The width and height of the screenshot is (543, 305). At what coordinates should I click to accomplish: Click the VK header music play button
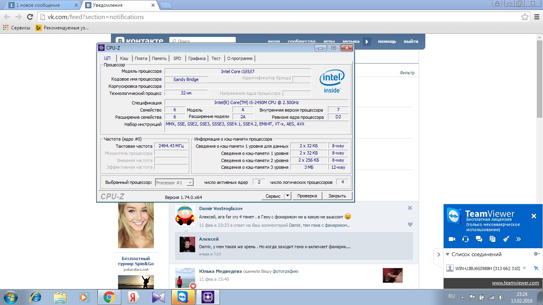pos(367,41)
